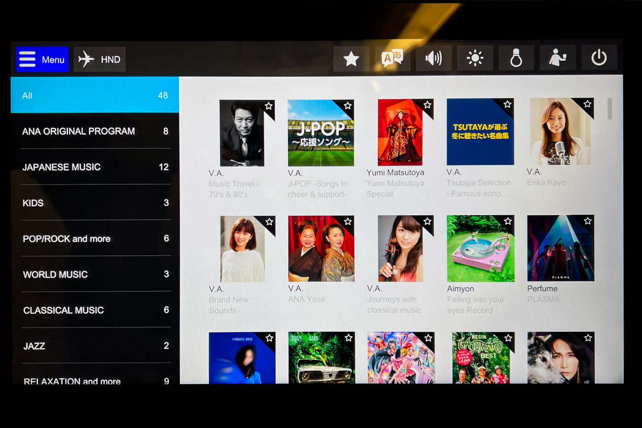642x428 pixels.
Task: Select the JAZZ category
Action: pyautogui.click(x=95, y=346)
